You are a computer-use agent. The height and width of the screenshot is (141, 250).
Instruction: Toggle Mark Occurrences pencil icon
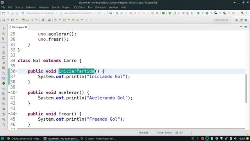(x=175, y=13)
